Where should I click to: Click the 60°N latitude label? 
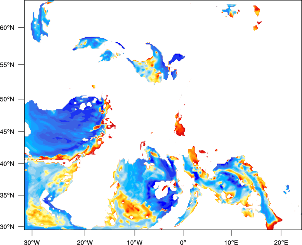[7, 28]
